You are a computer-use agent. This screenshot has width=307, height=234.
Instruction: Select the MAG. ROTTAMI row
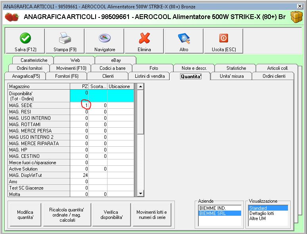tap(71, 125)
